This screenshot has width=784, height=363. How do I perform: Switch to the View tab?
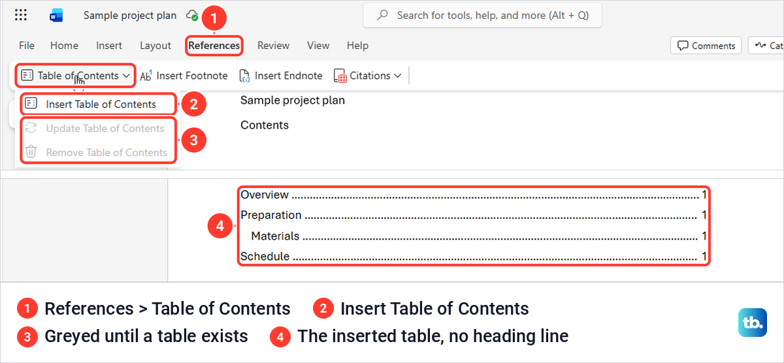pos(318,46)
